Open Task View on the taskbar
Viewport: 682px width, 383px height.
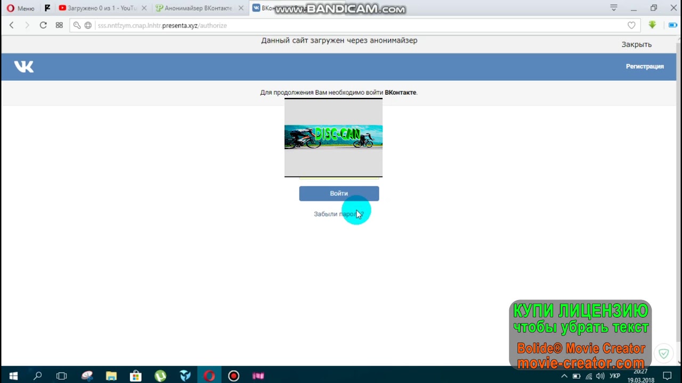point(62,376)
